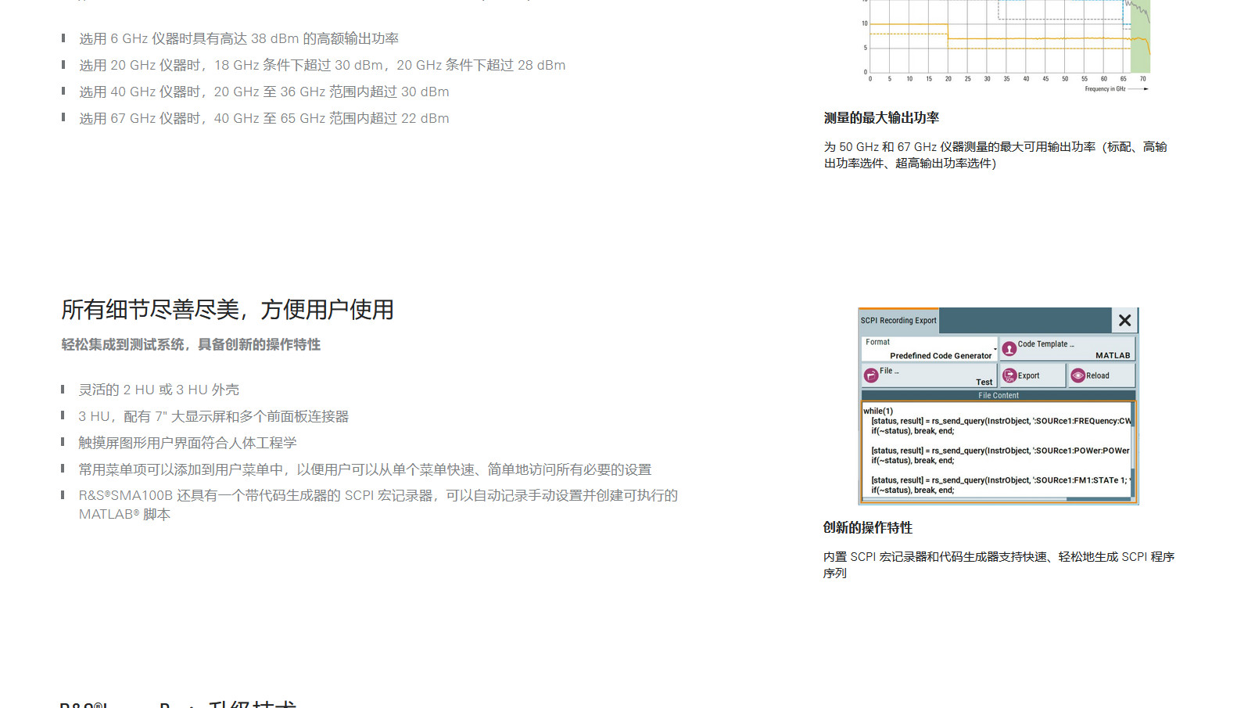Click the Test file name value

984,383
